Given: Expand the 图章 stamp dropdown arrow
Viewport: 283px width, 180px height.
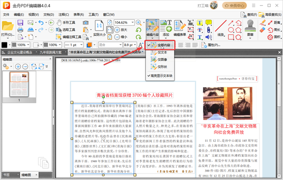Looking at the screenshot, I should (250, 38).
